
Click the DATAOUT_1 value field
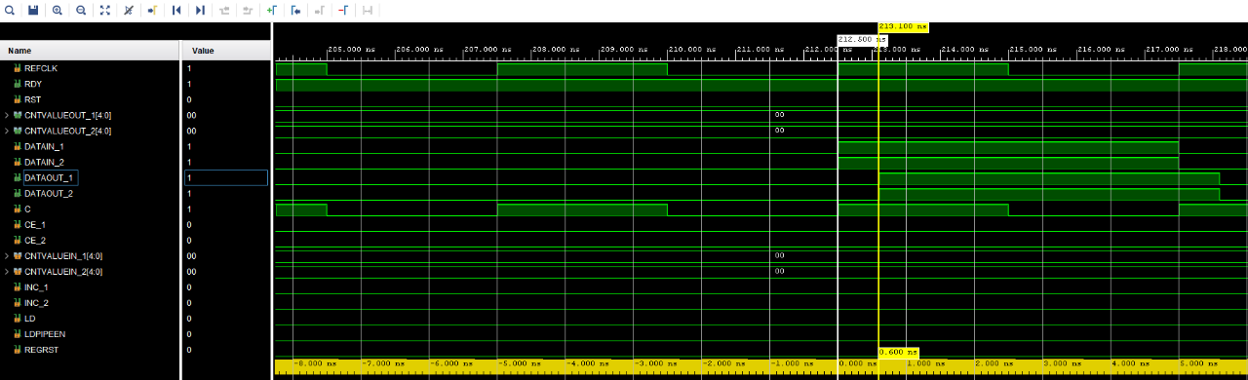[226, 177]
